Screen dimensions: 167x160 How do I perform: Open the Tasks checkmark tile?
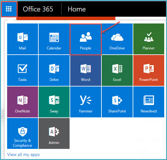point(23,70)
